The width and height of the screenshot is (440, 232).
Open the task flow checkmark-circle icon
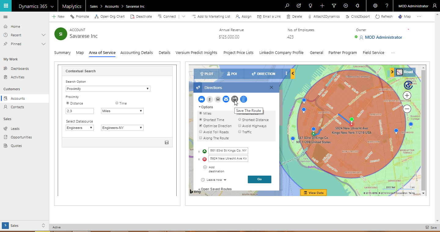[299, 6]
